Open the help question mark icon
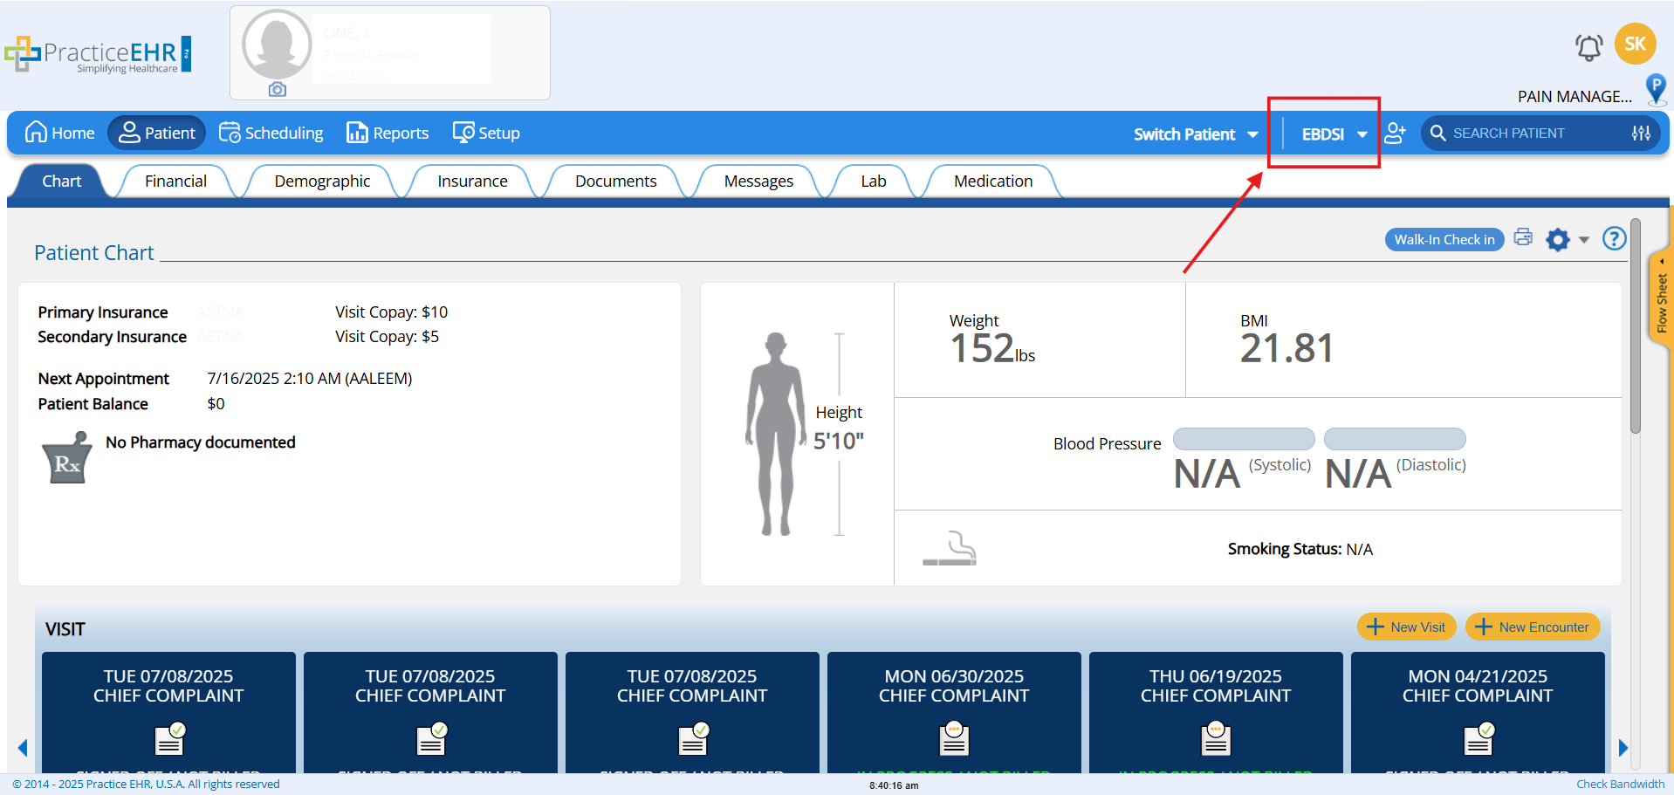 (x=1614, y=238)
